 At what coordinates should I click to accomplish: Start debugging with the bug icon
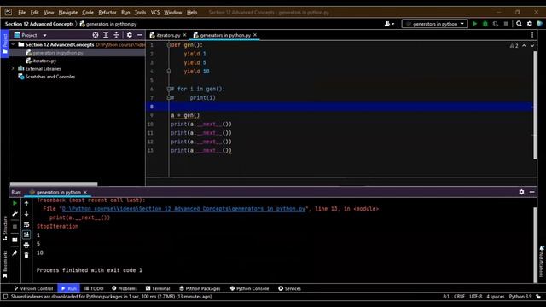pos(485,24)
